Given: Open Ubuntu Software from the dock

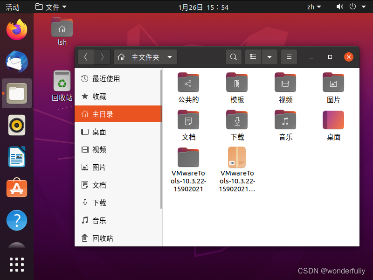Looking at the screenshot, I should coord(17,188).
